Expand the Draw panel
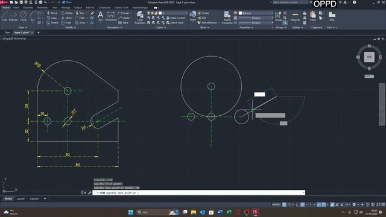 (23, 28)
